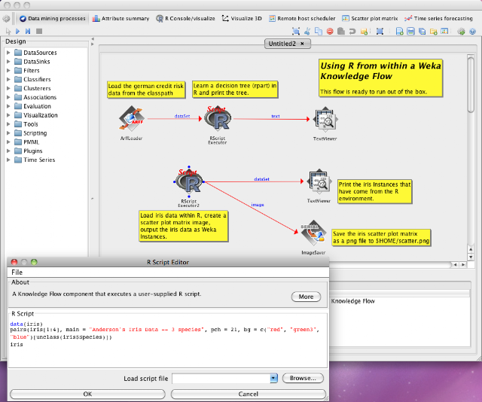Select Time Series tree item

click(x=39, y=160)
